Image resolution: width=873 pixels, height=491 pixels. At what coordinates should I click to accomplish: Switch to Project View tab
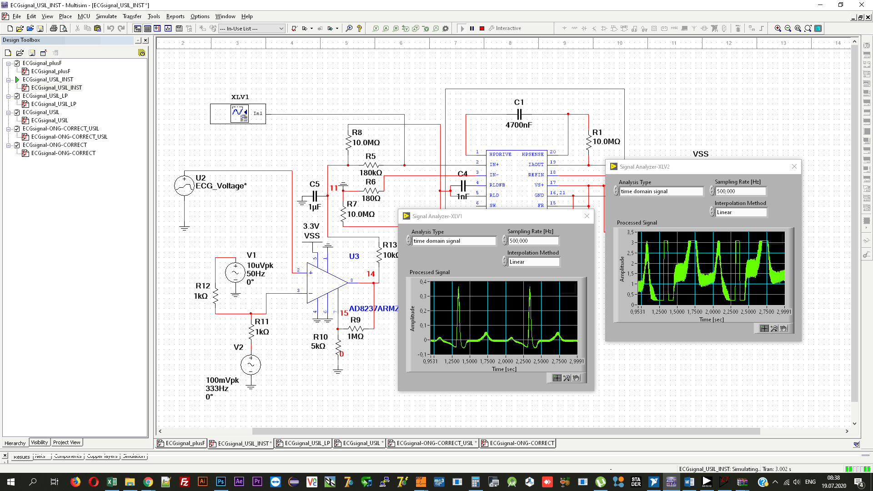(x=67, y=442)
